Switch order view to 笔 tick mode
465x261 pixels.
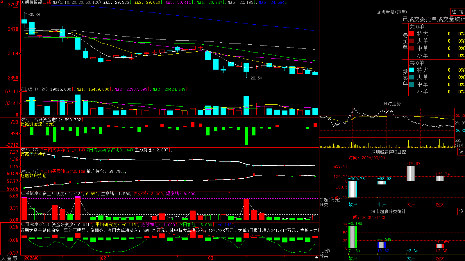pyautogui.click(x=461, y=12)
